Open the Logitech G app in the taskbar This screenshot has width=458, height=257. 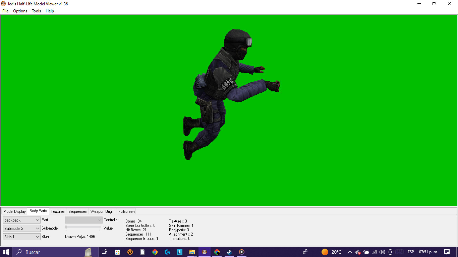[x=167, y=252]
